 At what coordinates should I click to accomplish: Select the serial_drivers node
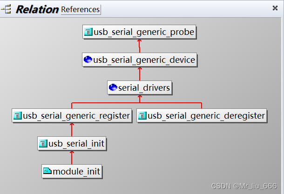[x=140, y=87]
